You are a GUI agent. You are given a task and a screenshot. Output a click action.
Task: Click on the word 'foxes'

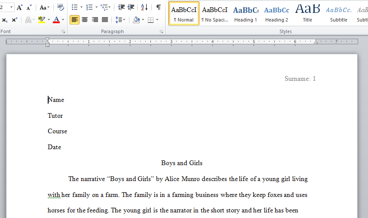click(x=275, y=195)
